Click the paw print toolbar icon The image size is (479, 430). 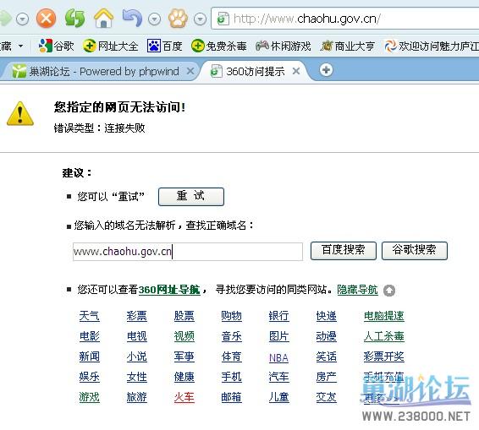[178, 19]
